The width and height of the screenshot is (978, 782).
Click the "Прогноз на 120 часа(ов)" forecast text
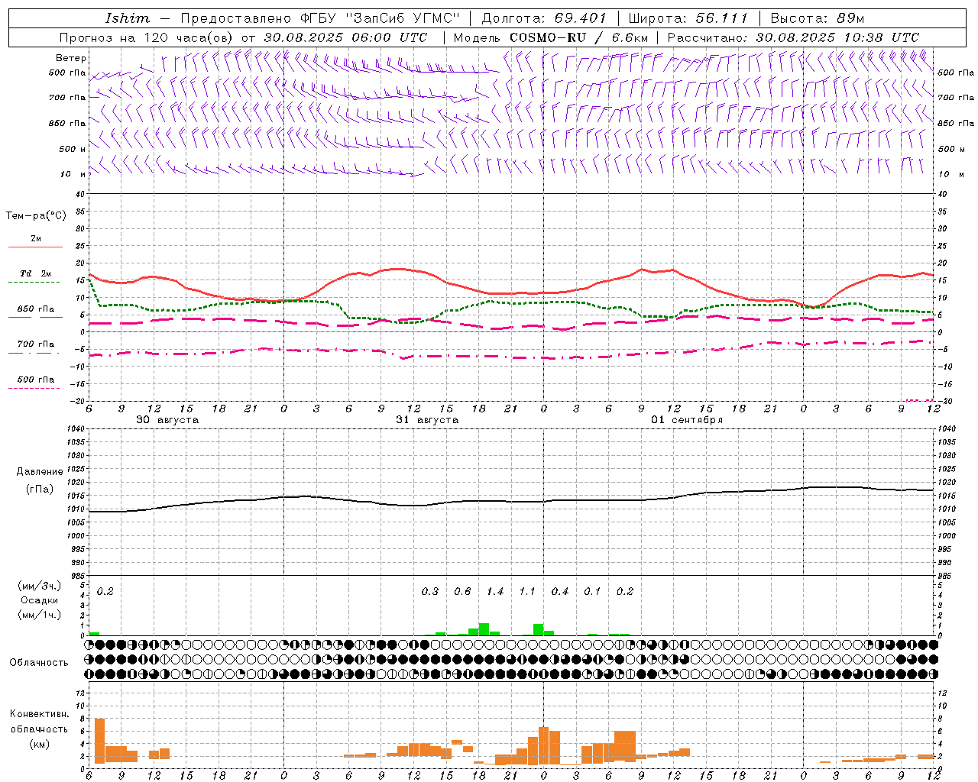point(147,37)
